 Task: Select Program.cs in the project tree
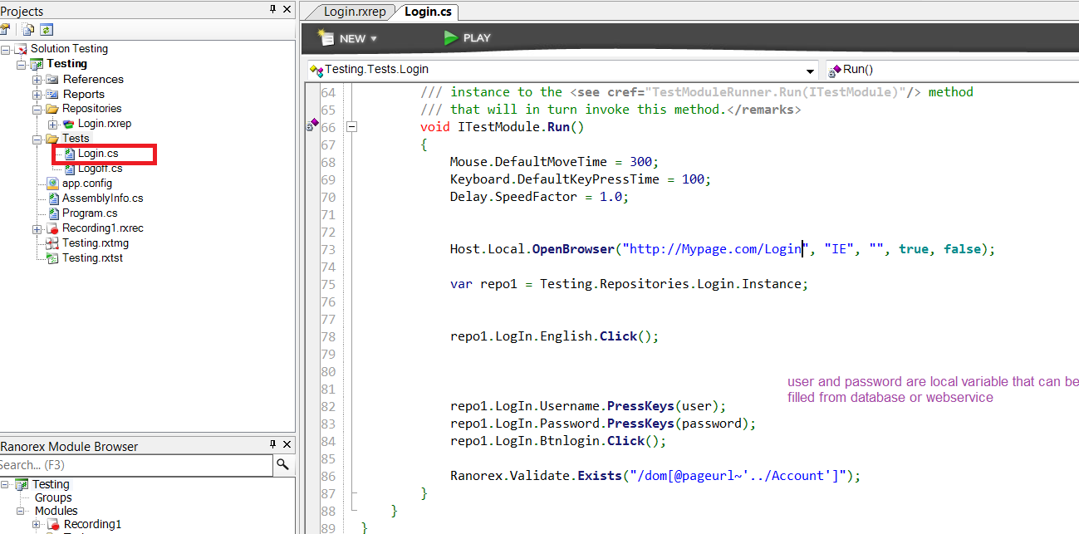pyautogui.click(x=90, y=213)
